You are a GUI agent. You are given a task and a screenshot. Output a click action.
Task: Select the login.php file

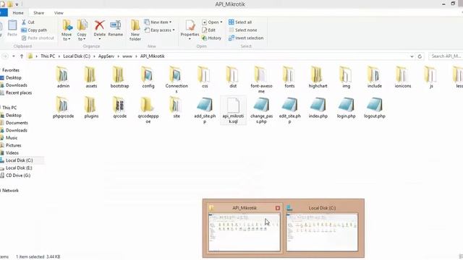346,108
